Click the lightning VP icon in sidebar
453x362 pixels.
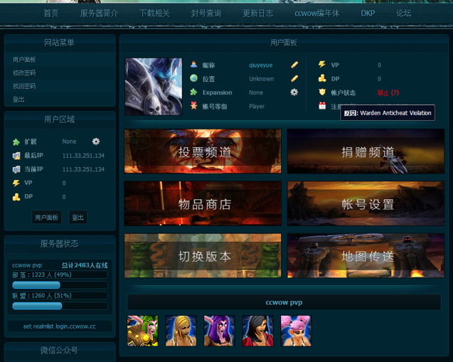[16, 183]
